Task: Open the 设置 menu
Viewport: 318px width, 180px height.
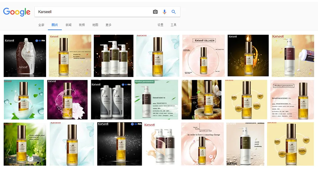Action: (160, 25)
